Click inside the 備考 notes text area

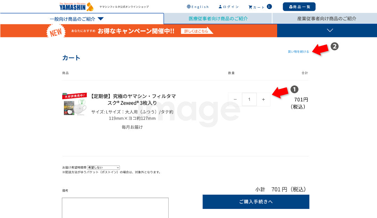coord(115,208)
